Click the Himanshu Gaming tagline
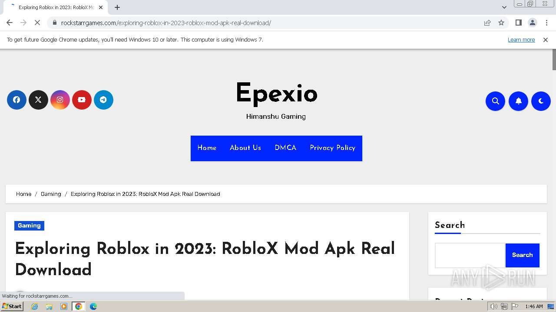Viewport: 556px width, 312px height. tap(276, 117)
